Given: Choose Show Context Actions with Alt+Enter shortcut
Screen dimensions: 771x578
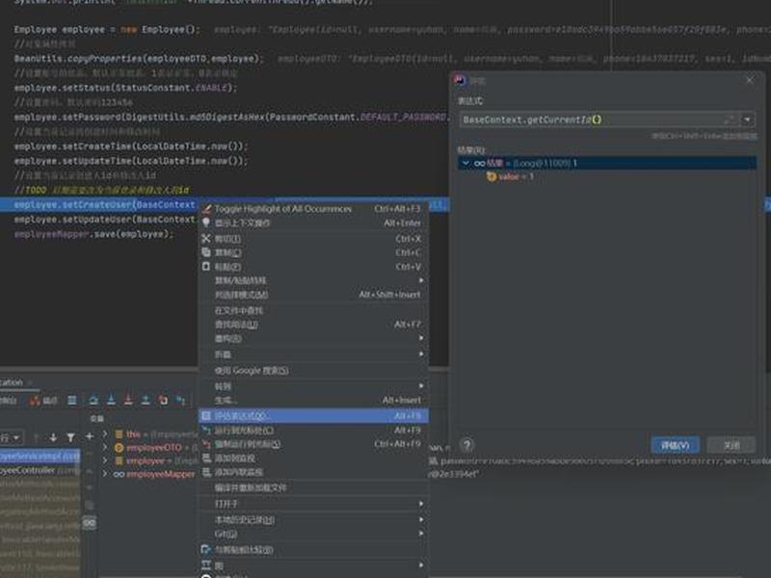Looking at the screenshot, I should [313, 223].
